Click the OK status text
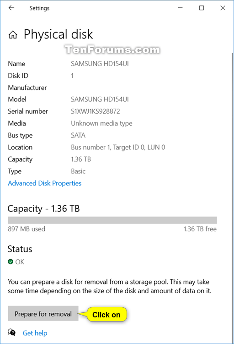This screenshot has width=234, height=344. [20, 262]
